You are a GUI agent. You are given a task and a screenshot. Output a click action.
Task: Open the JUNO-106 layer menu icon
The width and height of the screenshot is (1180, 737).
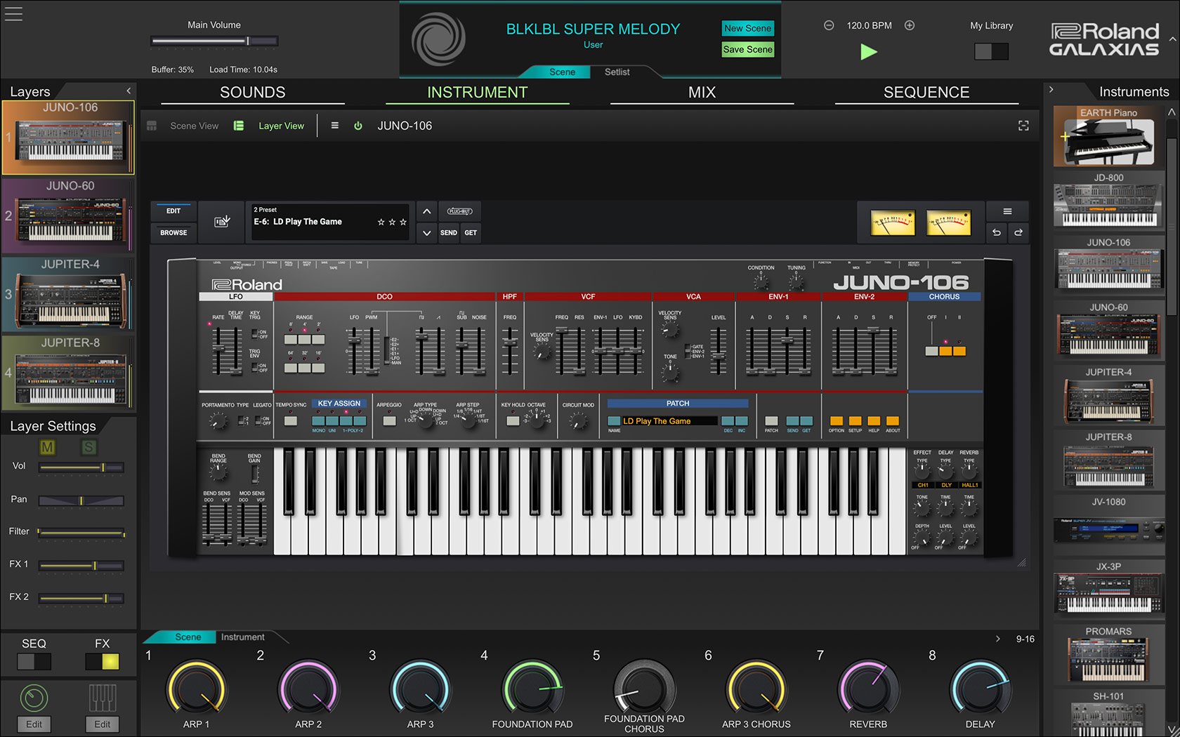[x=335, y=126]
